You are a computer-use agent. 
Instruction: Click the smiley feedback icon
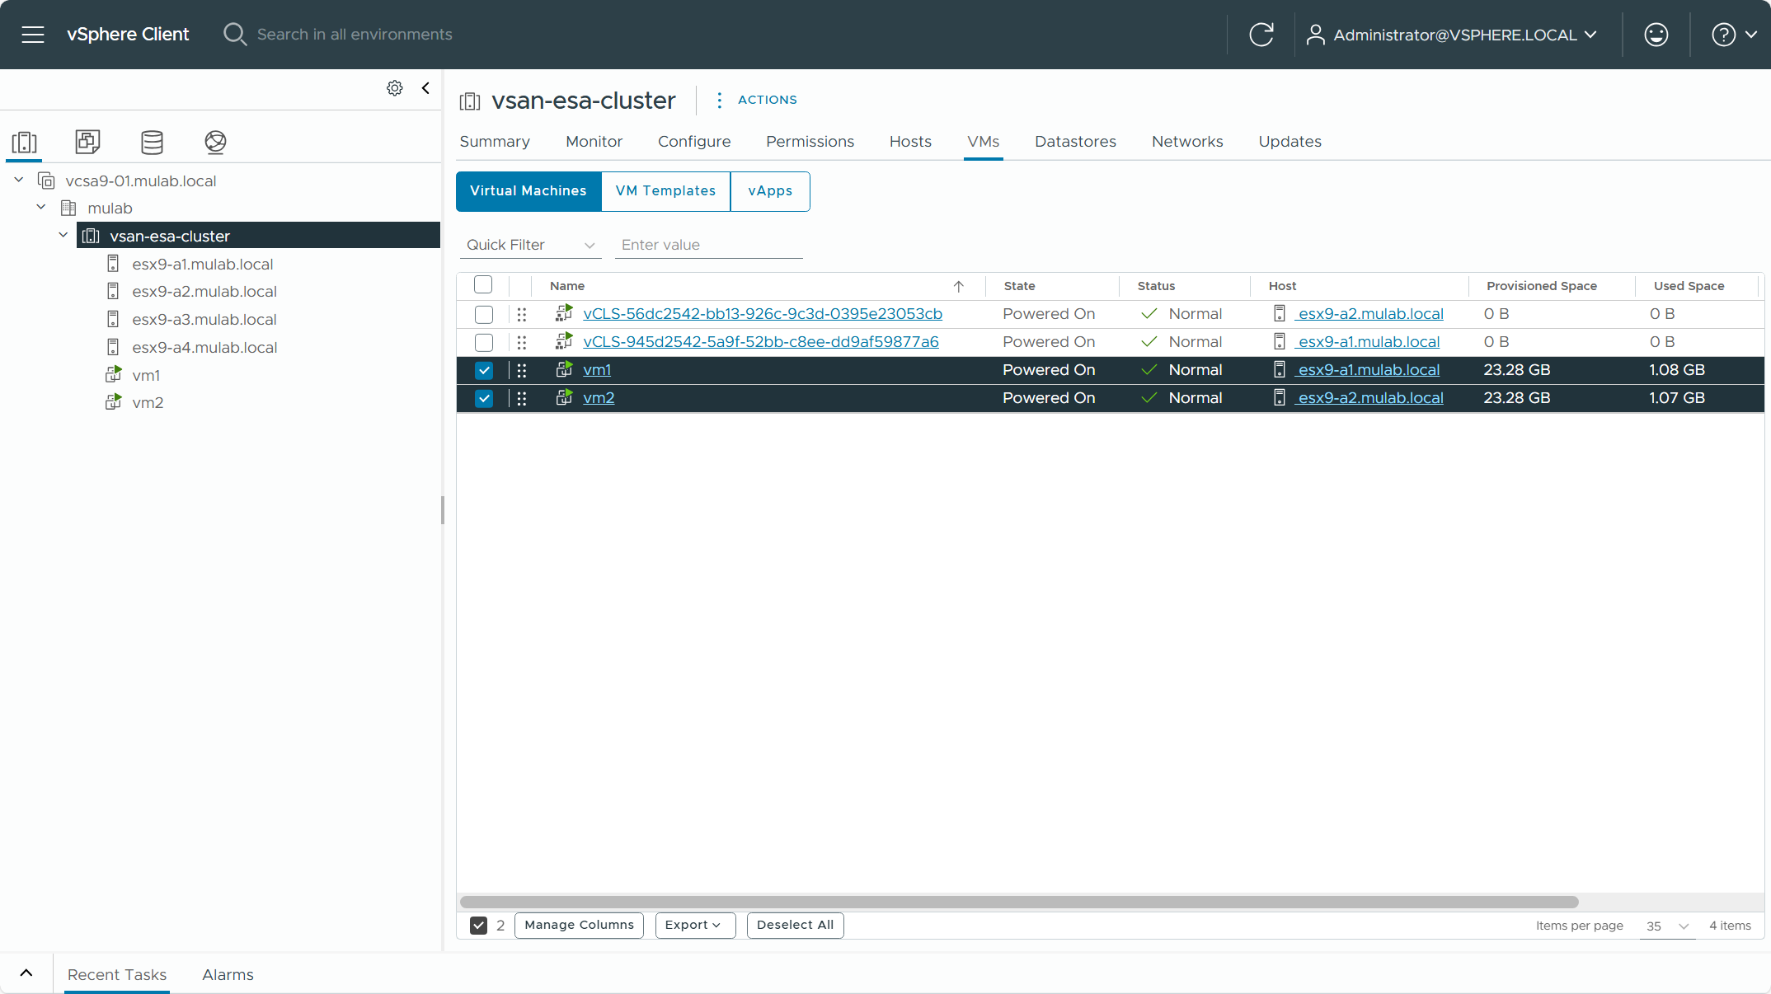[x=1656, y=35]
